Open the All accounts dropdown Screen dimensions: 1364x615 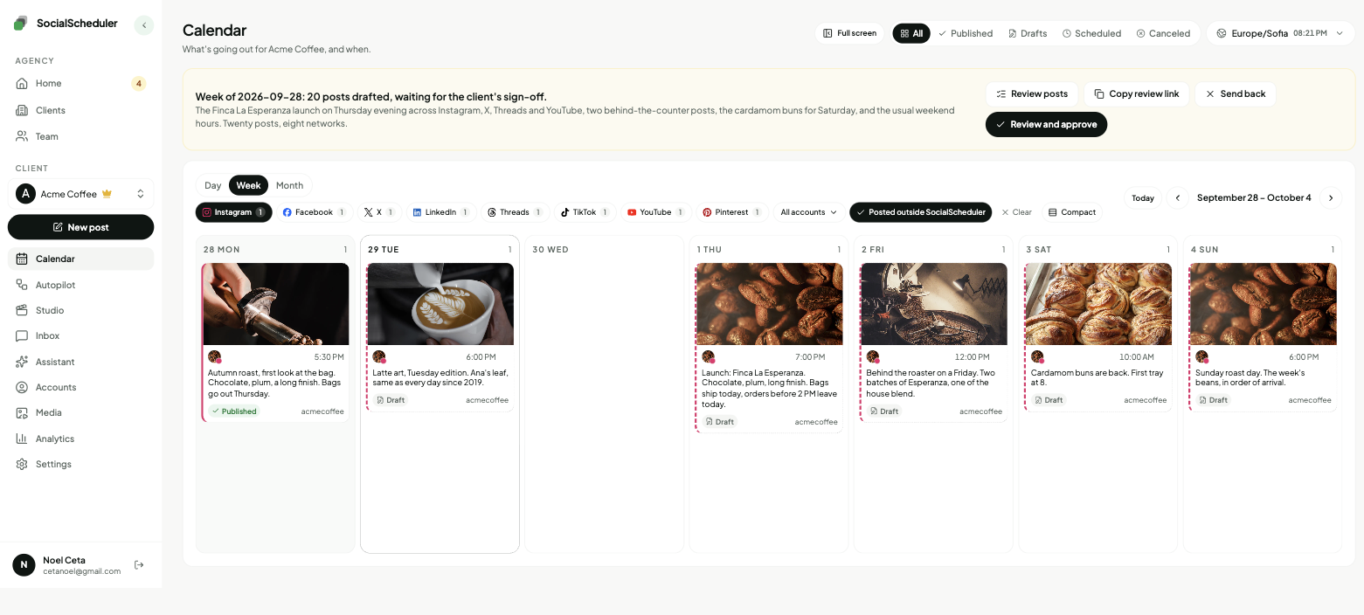[808, 212]
